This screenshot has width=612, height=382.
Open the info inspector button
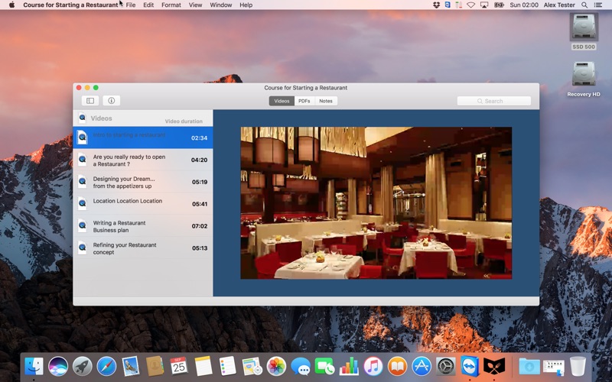pyautogui.click(x=111, y=101)
